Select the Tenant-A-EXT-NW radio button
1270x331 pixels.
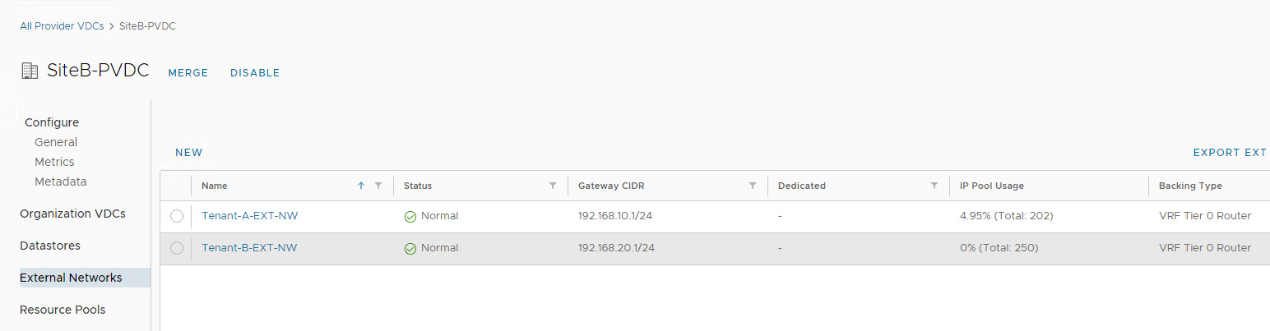(x=177, y=216)
